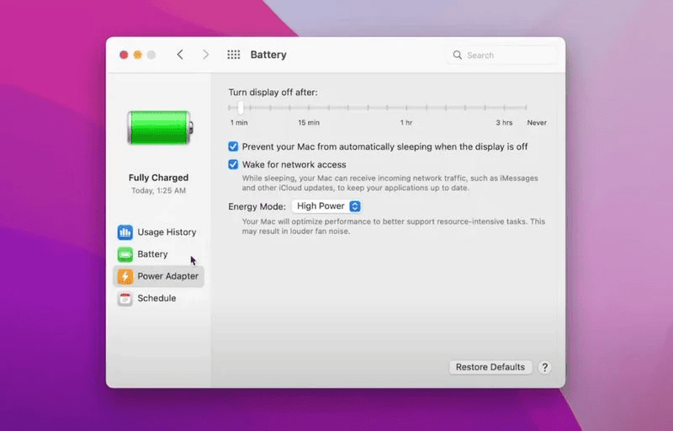Show all preferences via grid icon
This screenshot has height=431, width=673.
coord(234,55)
